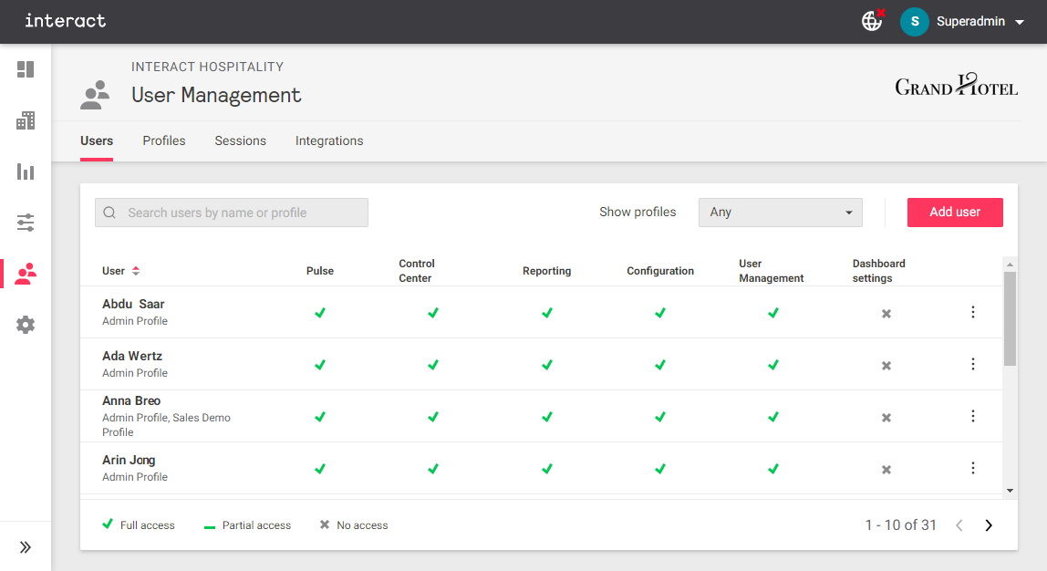Switch to the Integrations tab
This screenshot has width=1047, height=571.
329,140
